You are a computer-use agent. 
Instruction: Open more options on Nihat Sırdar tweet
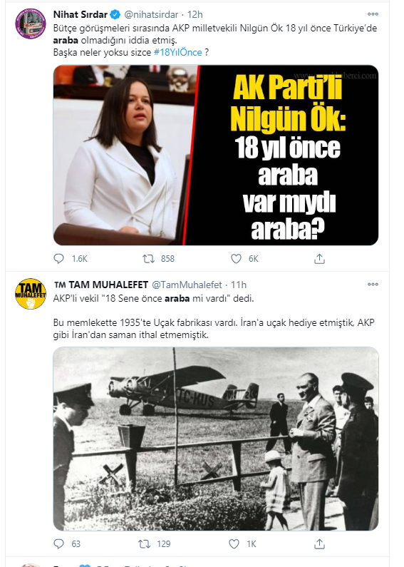click(x=373, y=14)
